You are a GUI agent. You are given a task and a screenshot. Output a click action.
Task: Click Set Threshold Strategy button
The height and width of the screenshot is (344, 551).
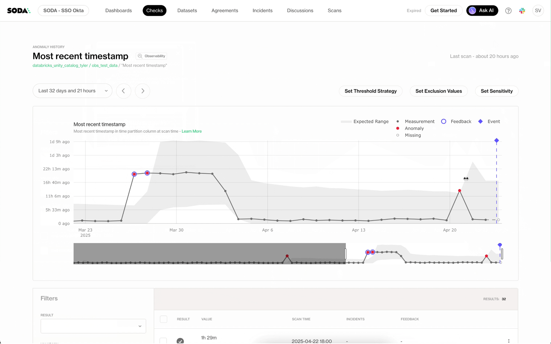(x=370, y=91)
